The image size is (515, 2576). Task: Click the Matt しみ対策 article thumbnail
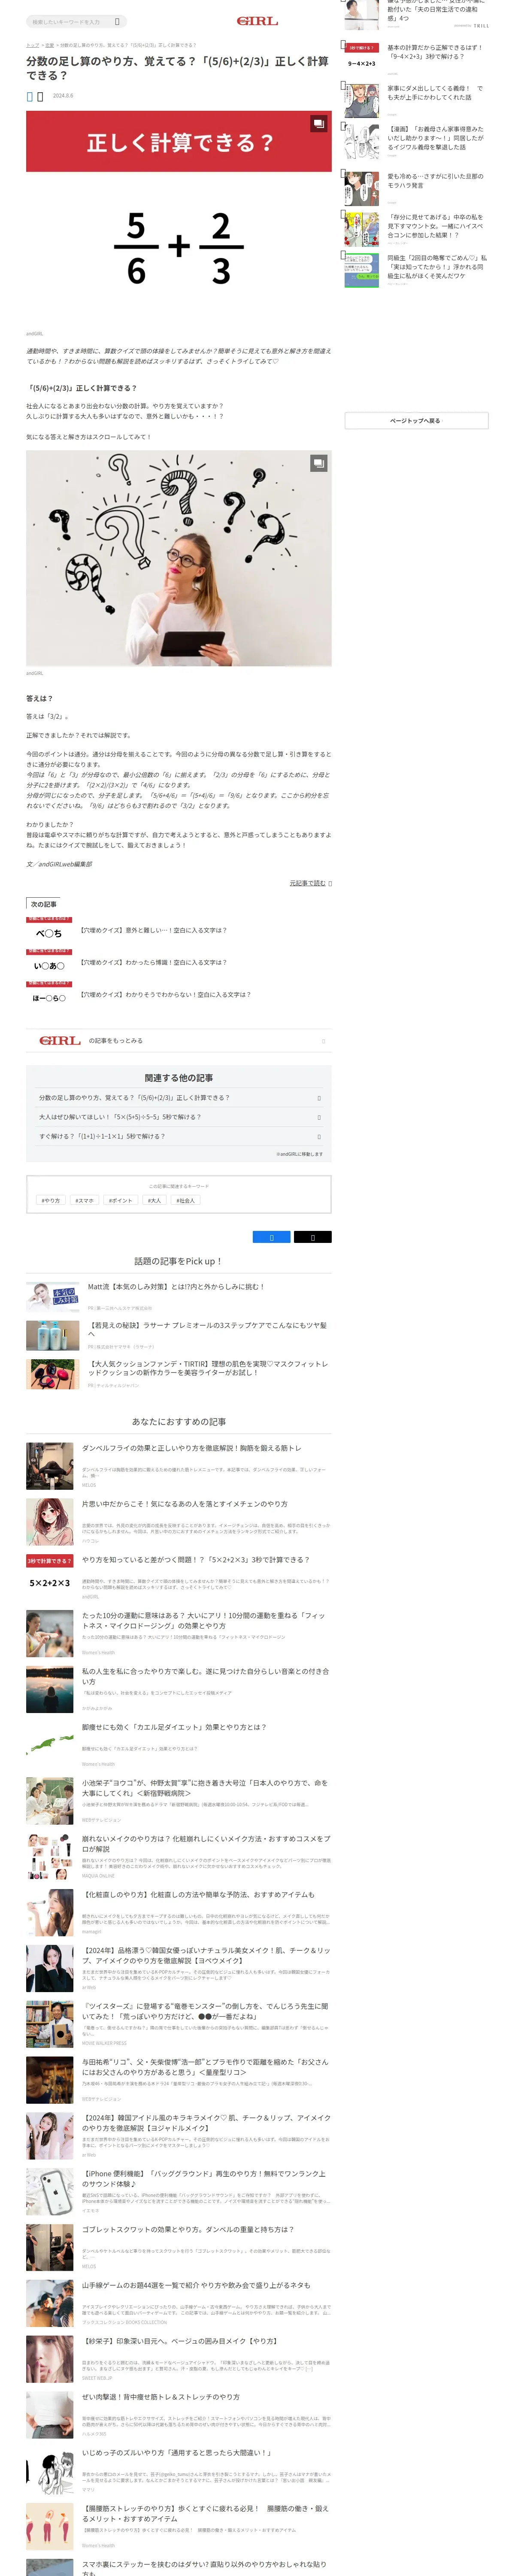[x=52, y=1296]
